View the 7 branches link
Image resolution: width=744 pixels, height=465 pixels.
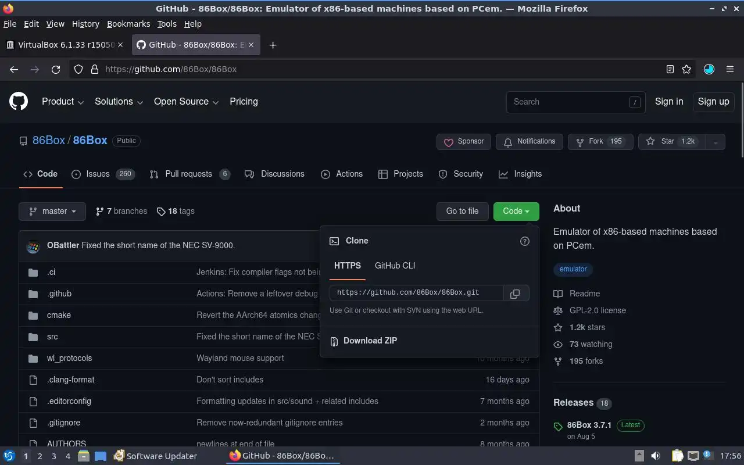(x=121, y=211)
